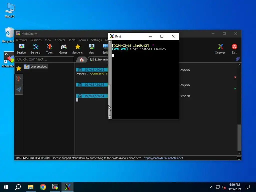Click the muted volume tray icon
Image resolution: width=256 pixels, height=192 pixels.
pos(224,187)
